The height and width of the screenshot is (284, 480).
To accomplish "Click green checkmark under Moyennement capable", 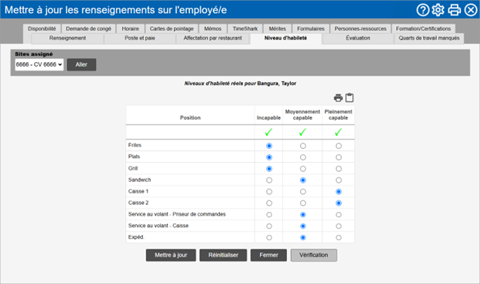I will point(303,132).
